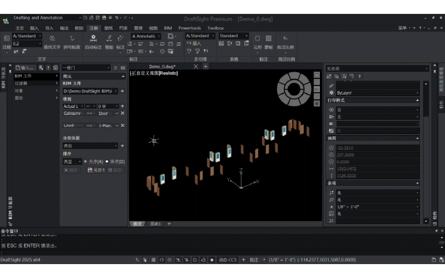Select the 降序(D) descending radio button
The image size is (445, 278).
pos(107,162)
